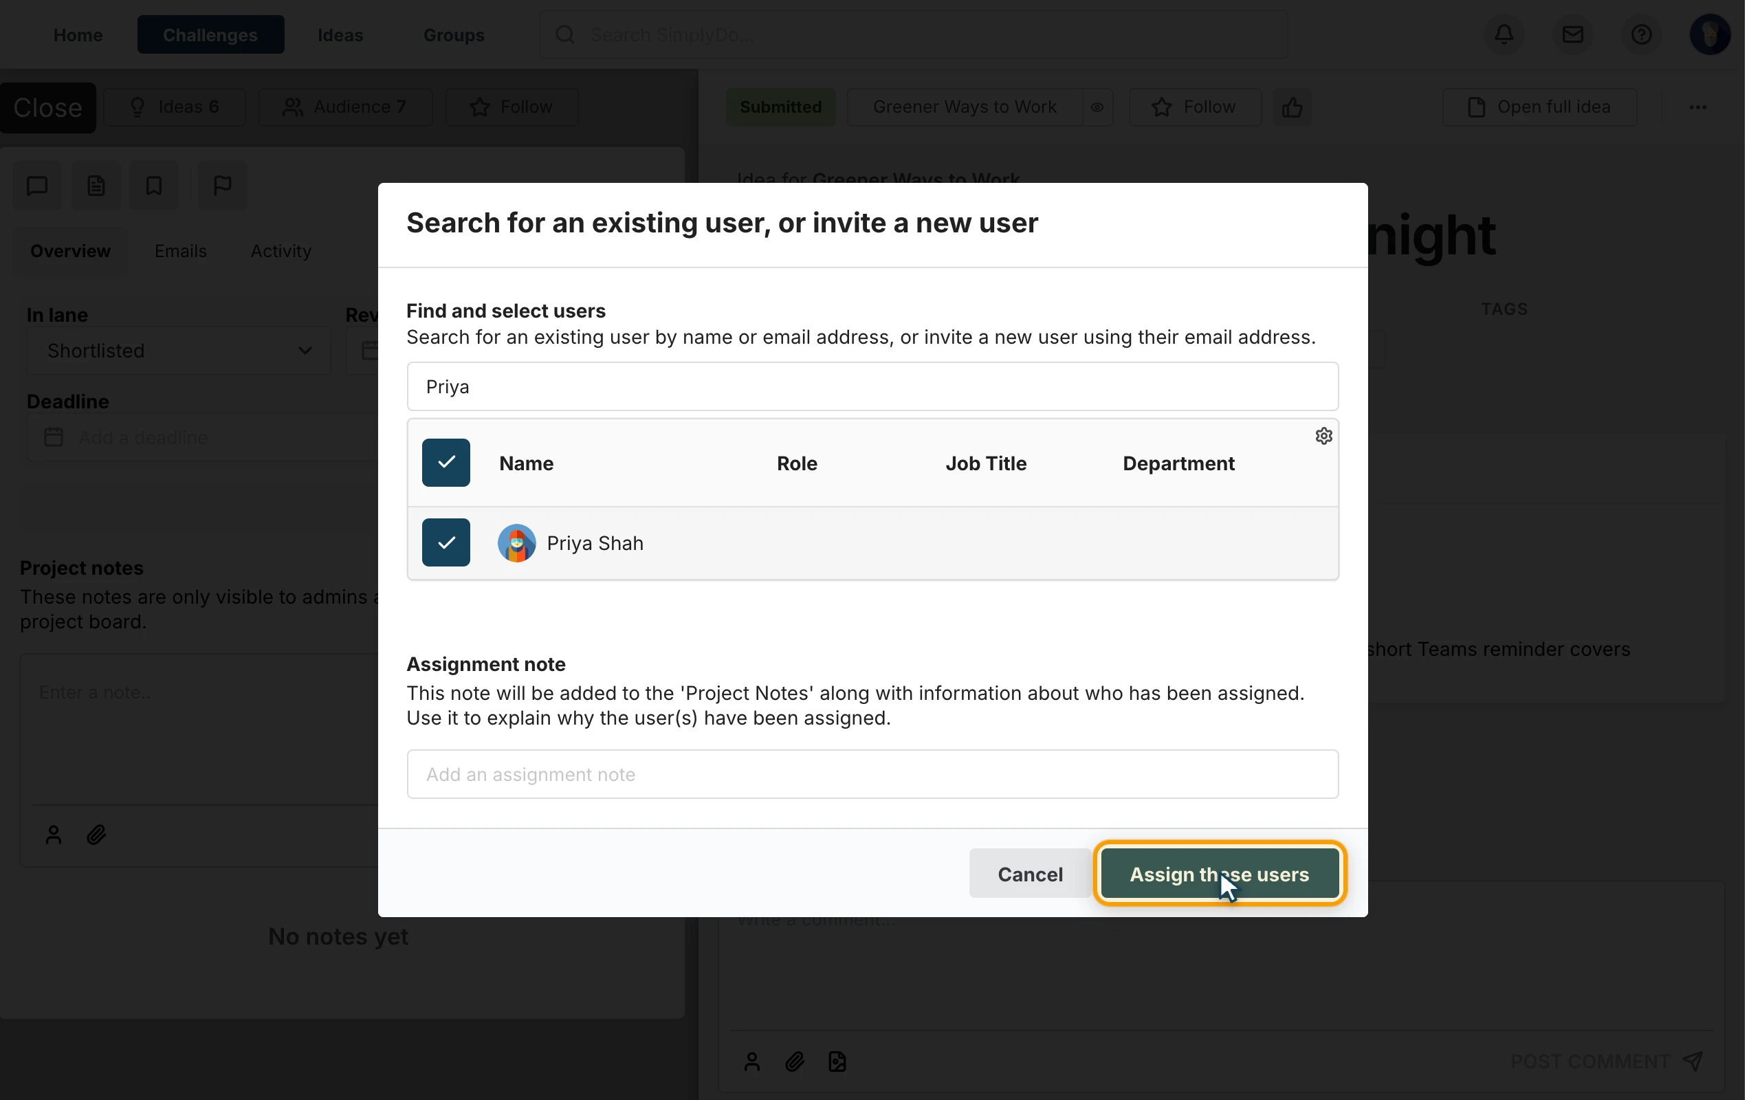Click the Follow button beside Greener Ways to Work
The width and height of the screenshot is (1760, 1100).
pos(1194,107)
